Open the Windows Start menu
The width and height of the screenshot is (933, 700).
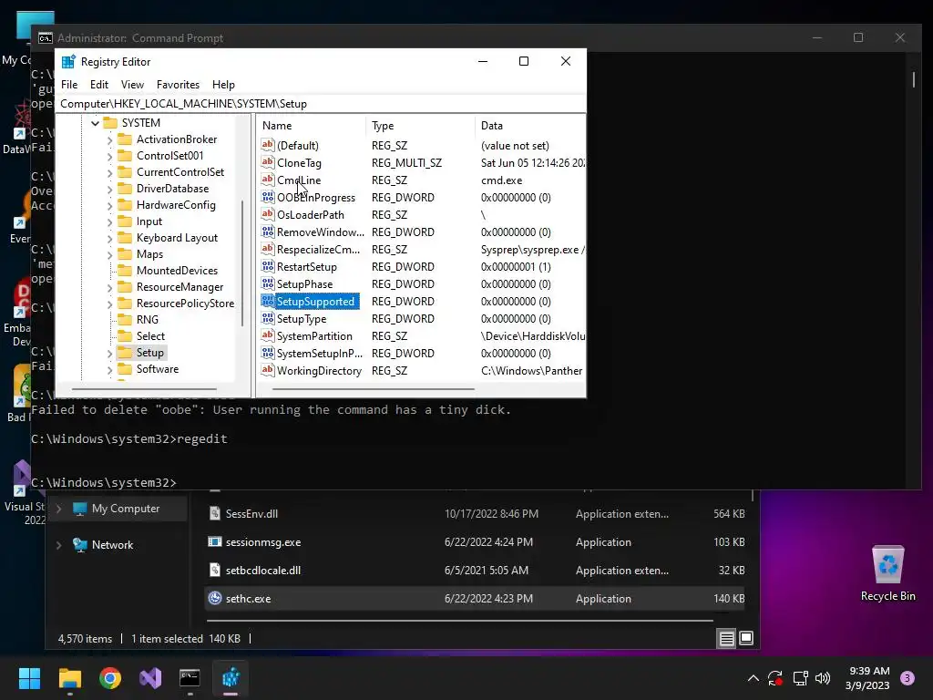29,678
